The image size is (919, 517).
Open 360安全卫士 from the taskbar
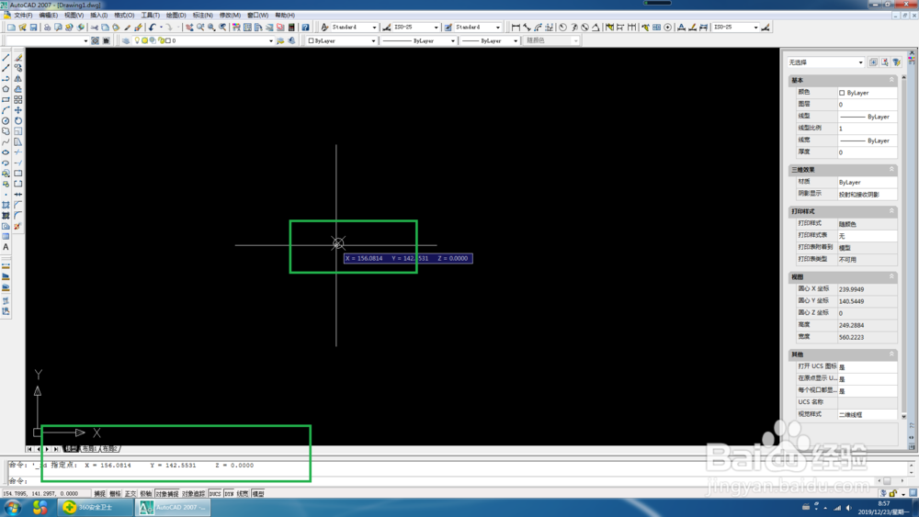pos(96,507)
